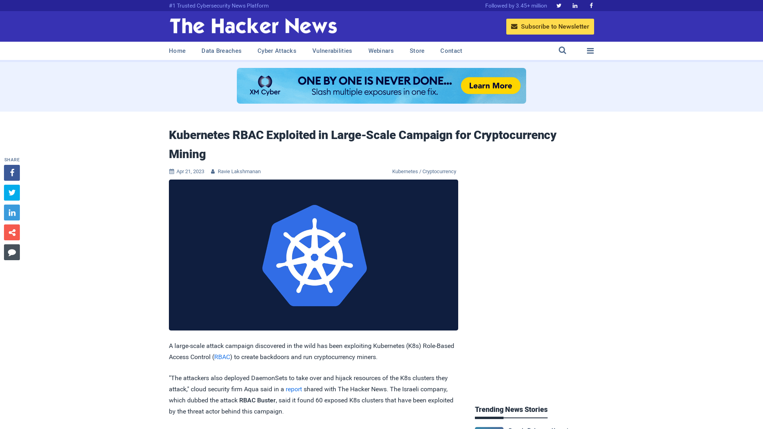Click the RBAC hyperlink in article
The width and height of the screenshot is (763, 429).
[222, 357]
